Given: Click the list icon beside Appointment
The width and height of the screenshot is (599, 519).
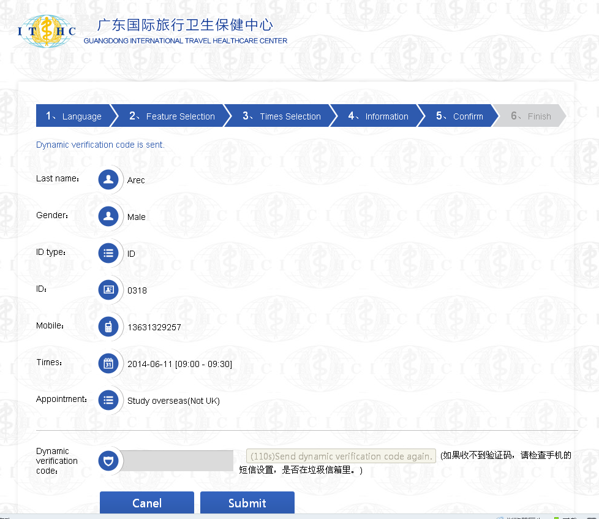Looking at the screenshot, I should pos(108,400).
